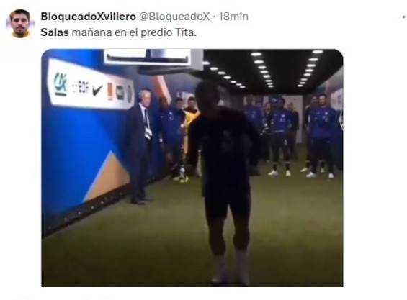The image size is (407, 300).
Task: Click the person wearing the yellow jersey
Action: 190,129
